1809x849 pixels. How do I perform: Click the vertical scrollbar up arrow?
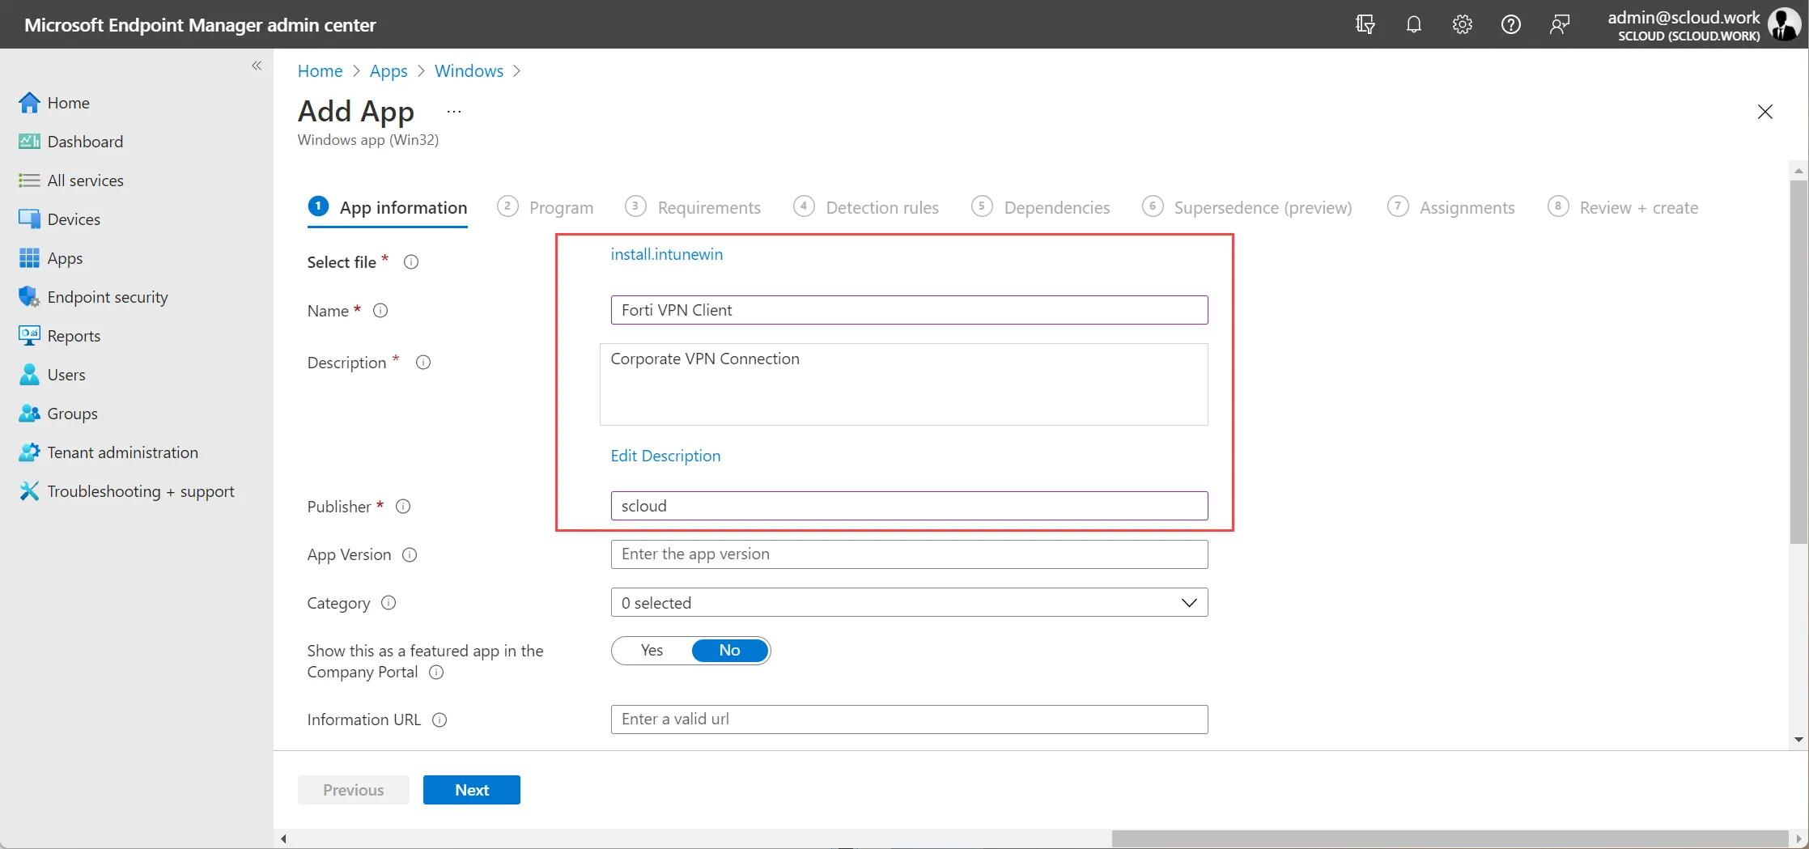[x=1798, y=172]
